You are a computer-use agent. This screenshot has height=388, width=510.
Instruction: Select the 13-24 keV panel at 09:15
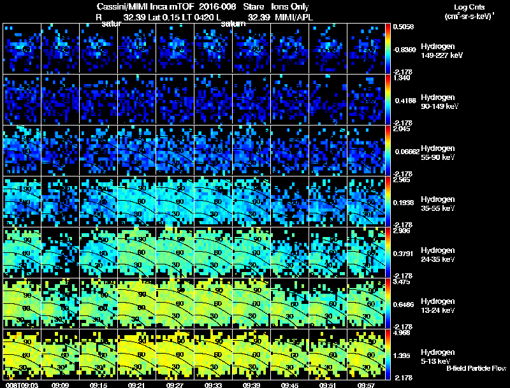click(x=99, y=303)
